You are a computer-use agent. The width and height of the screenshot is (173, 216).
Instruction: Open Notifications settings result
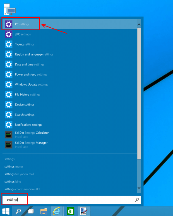[x=70, y=125]
